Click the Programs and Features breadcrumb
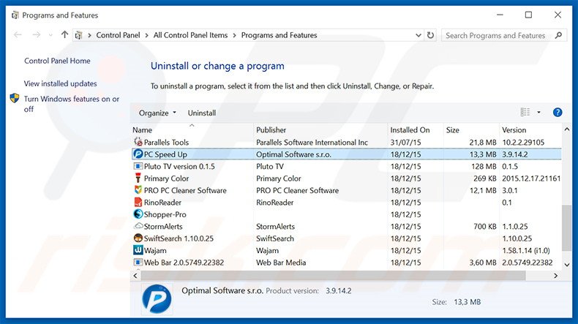This screenshot has width=578, height=324. coord(279,35)
